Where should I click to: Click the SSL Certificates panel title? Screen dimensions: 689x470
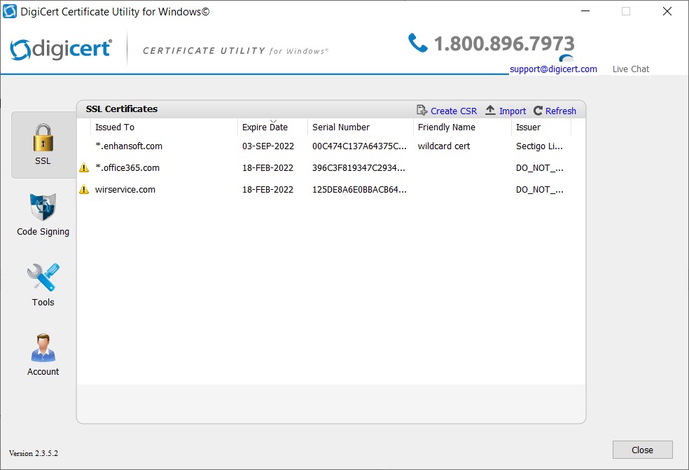tap(121, 109)
